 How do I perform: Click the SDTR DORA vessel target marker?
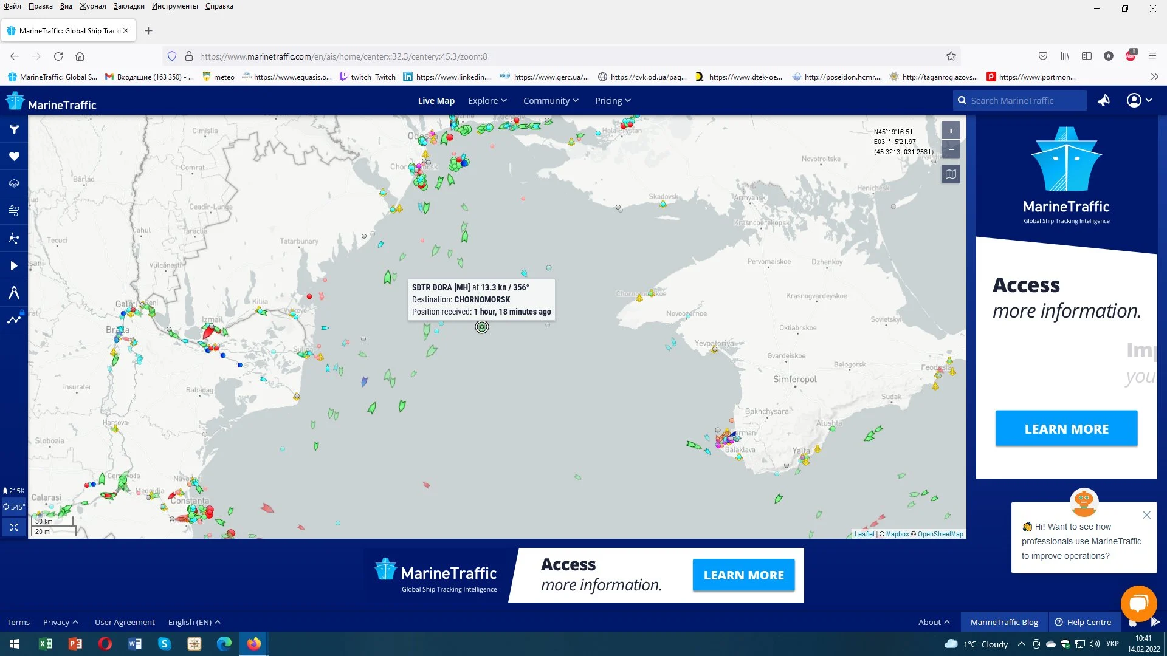point(482,327)
